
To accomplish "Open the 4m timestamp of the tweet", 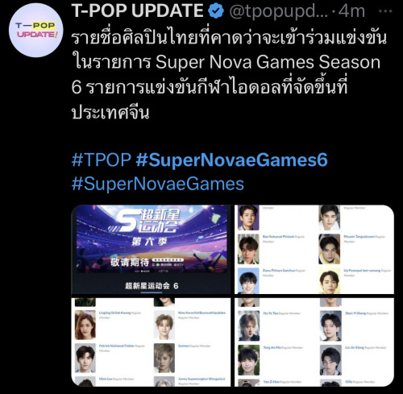I will coord(351,11).
